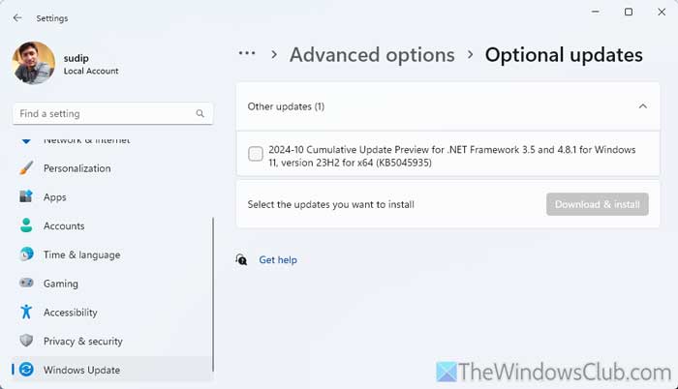Click the Windows Update sync icon
Viewport: 678px width, 389px height.
[x=26, y=370]
